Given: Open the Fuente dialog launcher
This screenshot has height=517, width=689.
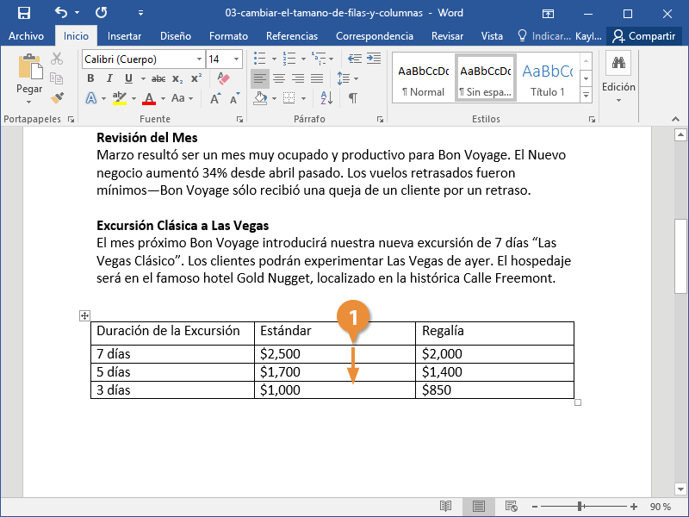Looking at the screenshot, I should click(x=239, y=119).
